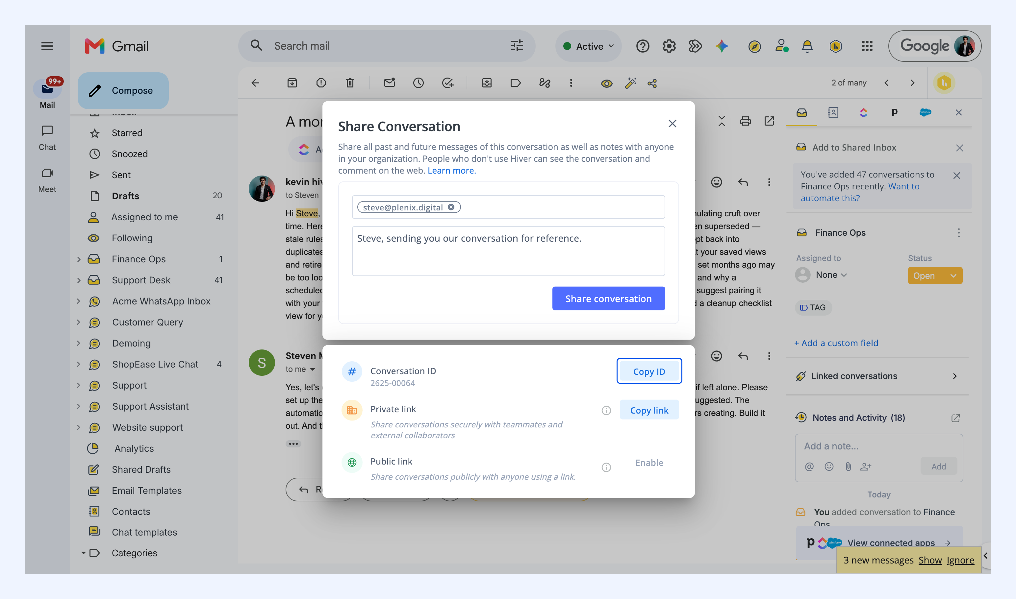
Task: Open the Help question mark icon
Action: (x=643, y=46)
